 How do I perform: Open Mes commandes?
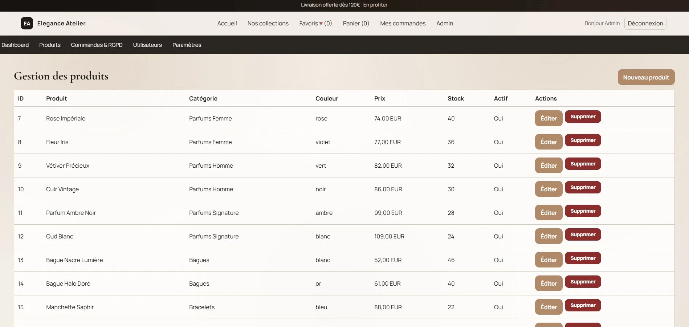pyautogui.click(x=403, y=23)
